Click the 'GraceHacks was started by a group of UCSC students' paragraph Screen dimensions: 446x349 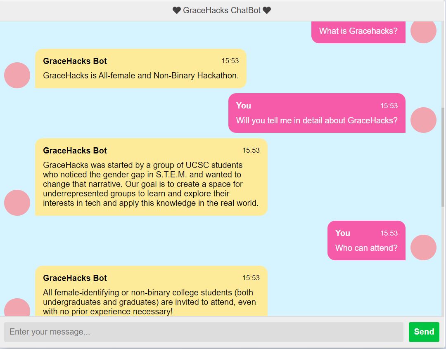[151, 184]
